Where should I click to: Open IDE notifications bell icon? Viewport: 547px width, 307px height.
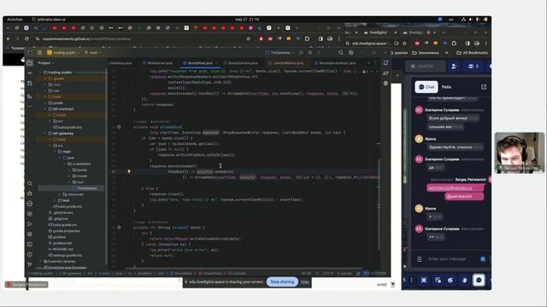[x=385, y=63]
